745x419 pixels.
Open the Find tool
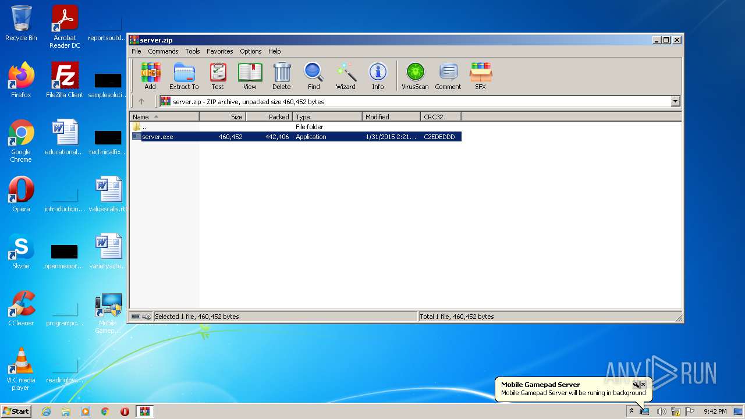(314, 76)
